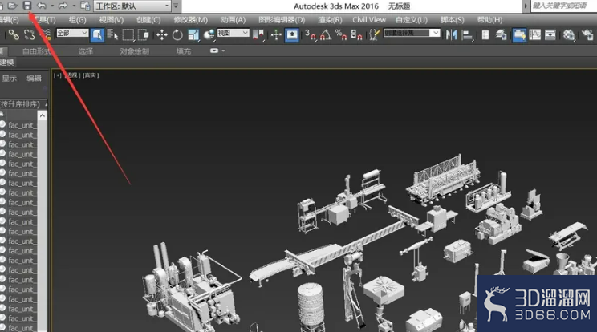Save the scene with the floppy disk icon
The height and width of the screenshot is (332, 597).
coord(26,6)
